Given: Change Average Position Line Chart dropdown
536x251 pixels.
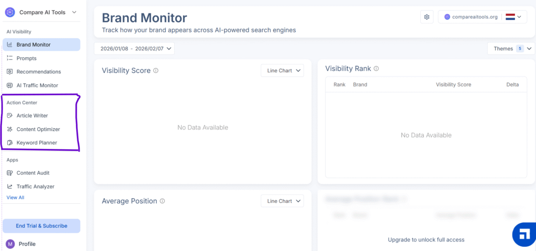Looking at the screenshot, I should [x=282, y=201].
